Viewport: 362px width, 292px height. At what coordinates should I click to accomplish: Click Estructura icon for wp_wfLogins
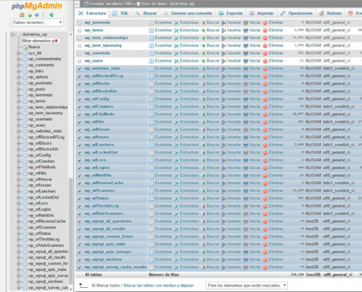[176, 168]
